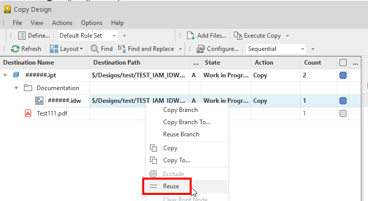Viewport: 368px width, 201px height.
Task: Open the Layout dropdown arrow
Action: pyautogui.click(x=81, y=49)
